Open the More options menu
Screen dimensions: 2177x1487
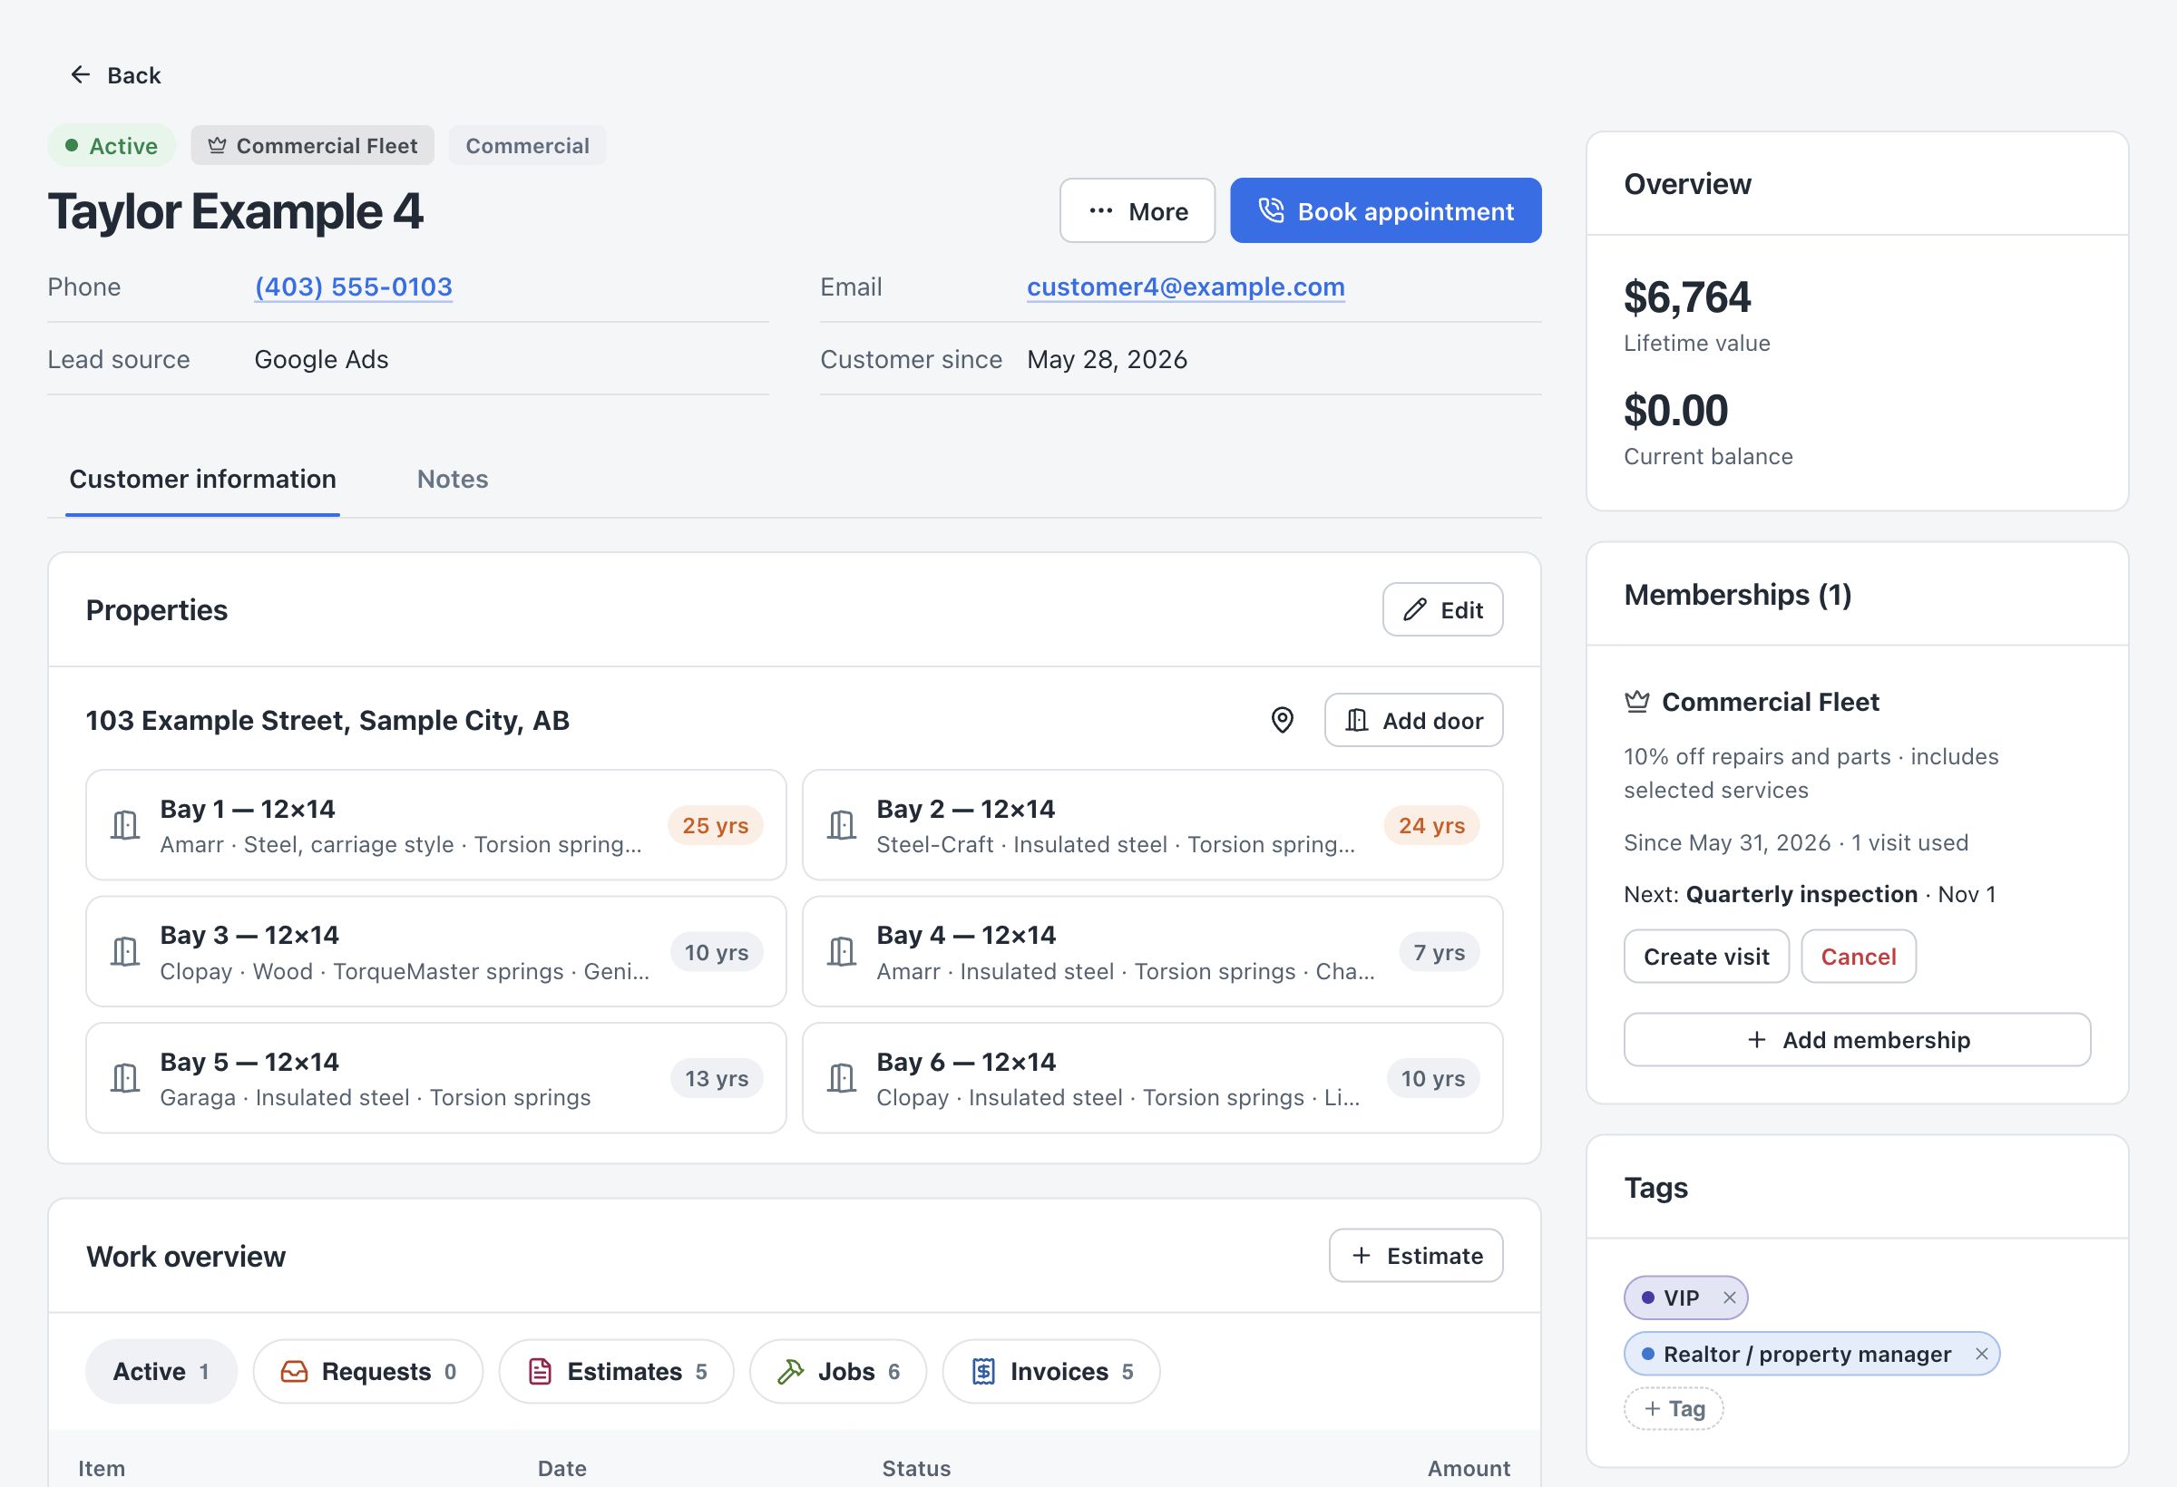point(1137,210)
